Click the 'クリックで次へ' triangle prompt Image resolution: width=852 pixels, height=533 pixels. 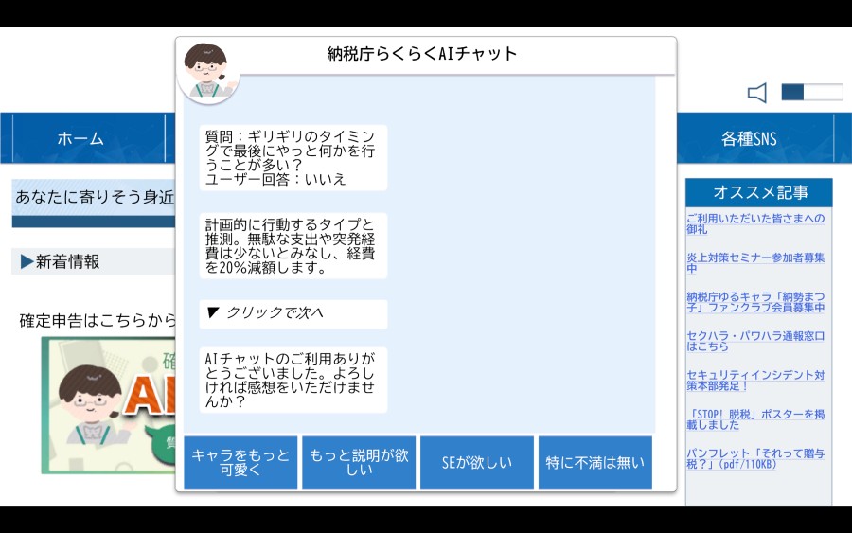(293, 313)
